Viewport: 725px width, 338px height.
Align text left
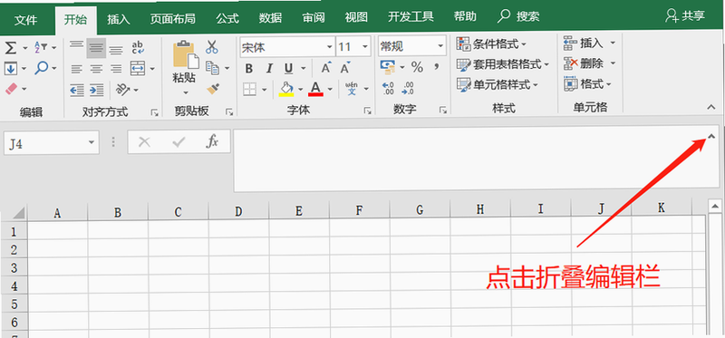click(x=76, y=69)
